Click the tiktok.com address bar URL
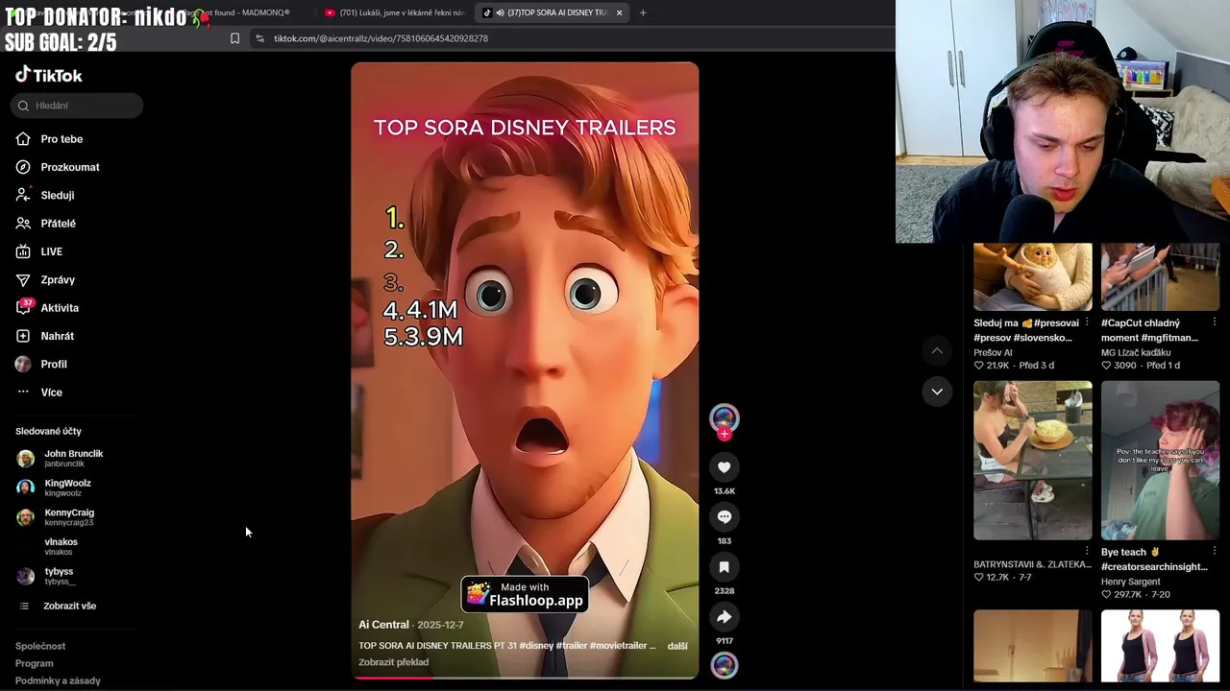Viewport: 1230px width, 691px height. (381, 38)
